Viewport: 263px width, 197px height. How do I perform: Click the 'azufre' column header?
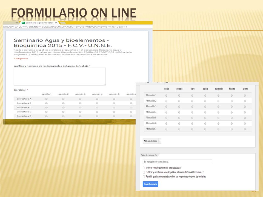(x=245, y=89)
